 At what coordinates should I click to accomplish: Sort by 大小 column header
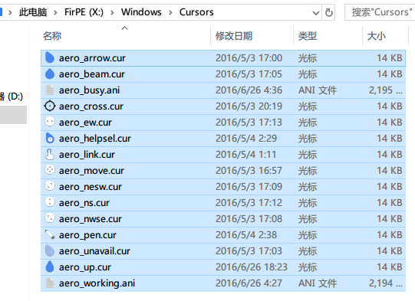[377, 36]
